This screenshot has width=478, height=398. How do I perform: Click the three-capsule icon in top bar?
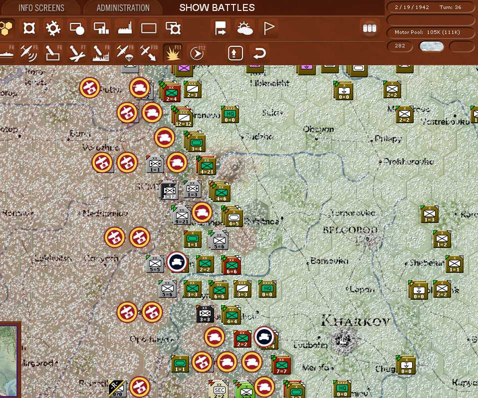(369, 28)
